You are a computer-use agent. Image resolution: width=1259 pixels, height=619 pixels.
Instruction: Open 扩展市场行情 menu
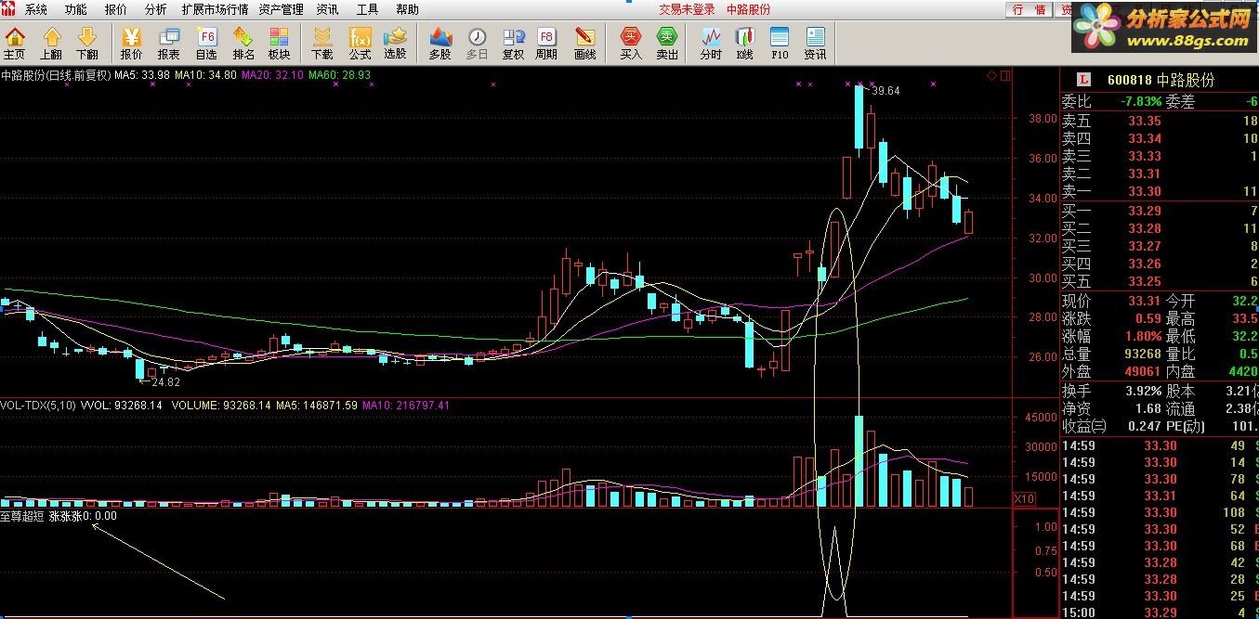[x=215, y=9]
